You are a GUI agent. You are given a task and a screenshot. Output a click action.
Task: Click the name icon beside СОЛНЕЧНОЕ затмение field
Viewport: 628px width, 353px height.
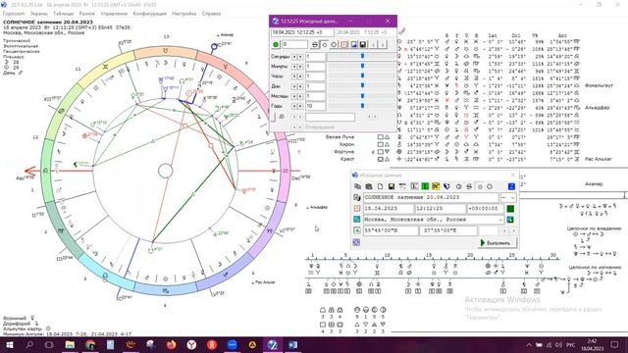coord(357,198)
